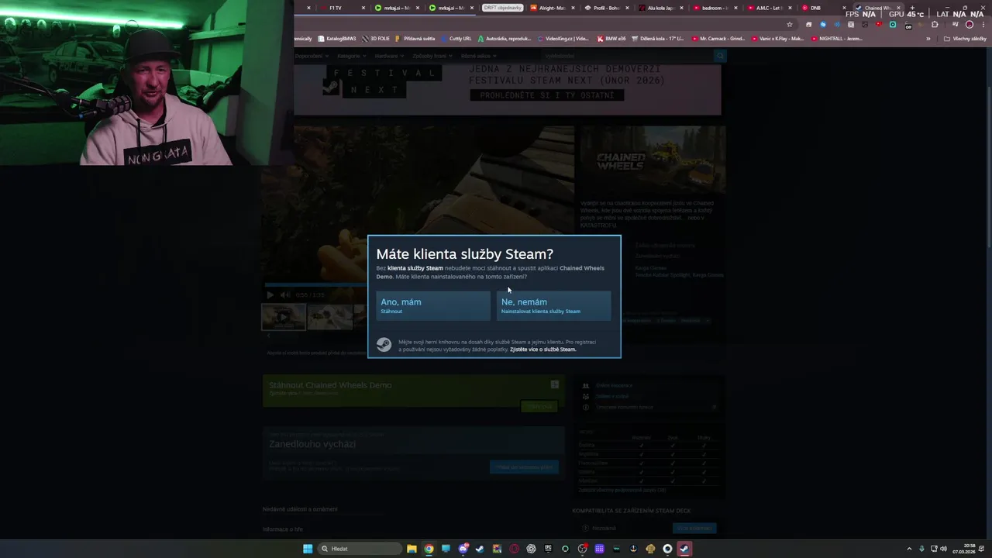Open ChatGPT from taskbar
The image size is (992, 558).
[531, 549]
